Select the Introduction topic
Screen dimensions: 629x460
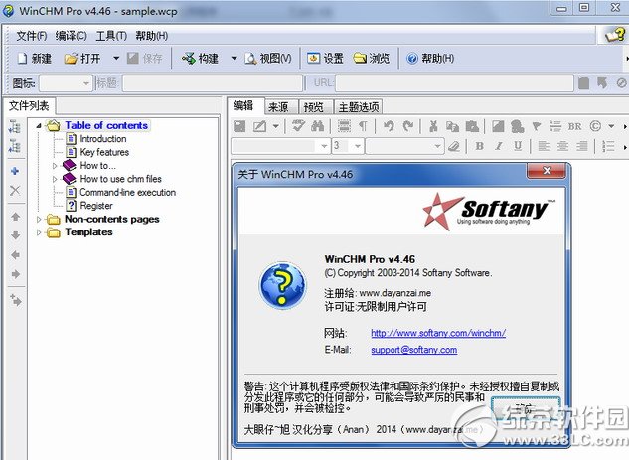click(x=103, y=139)
